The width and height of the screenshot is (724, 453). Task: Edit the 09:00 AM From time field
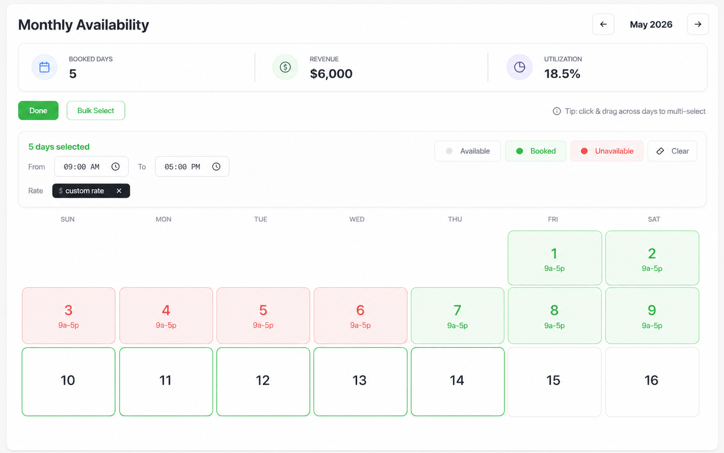coord(91,167)
